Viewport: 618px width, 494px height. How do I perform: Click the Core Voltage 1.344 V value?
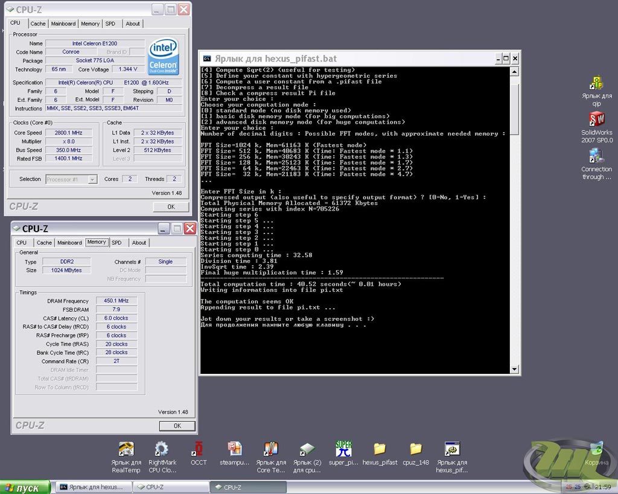pos(128,69)
